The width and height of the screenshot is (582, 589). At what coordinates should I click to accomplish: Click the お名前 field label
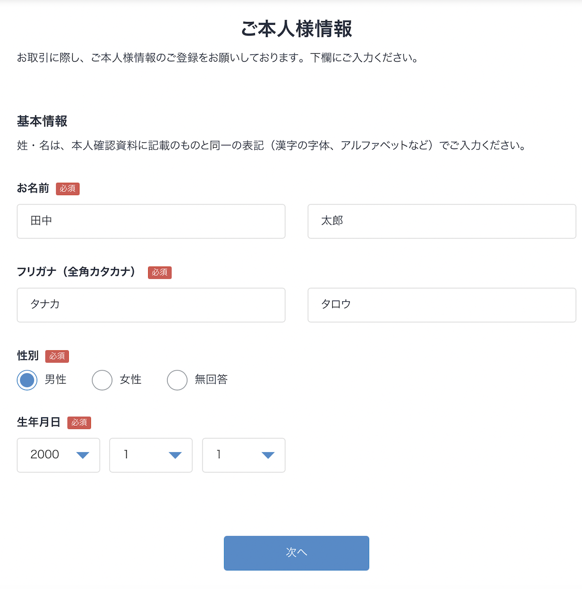[33, 188]
